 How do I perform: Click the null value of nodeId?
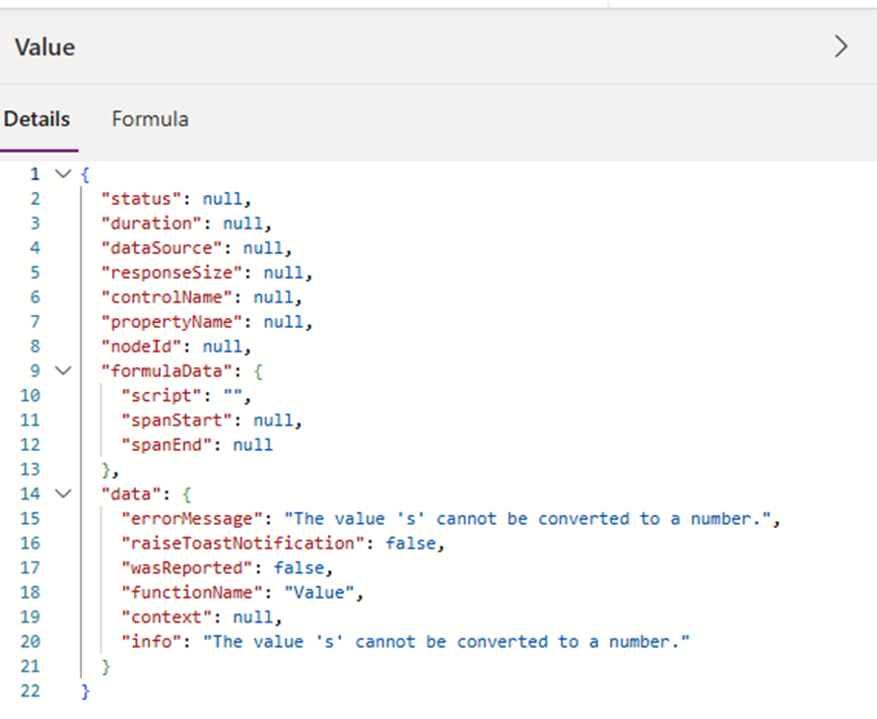[x=223, y=347]
